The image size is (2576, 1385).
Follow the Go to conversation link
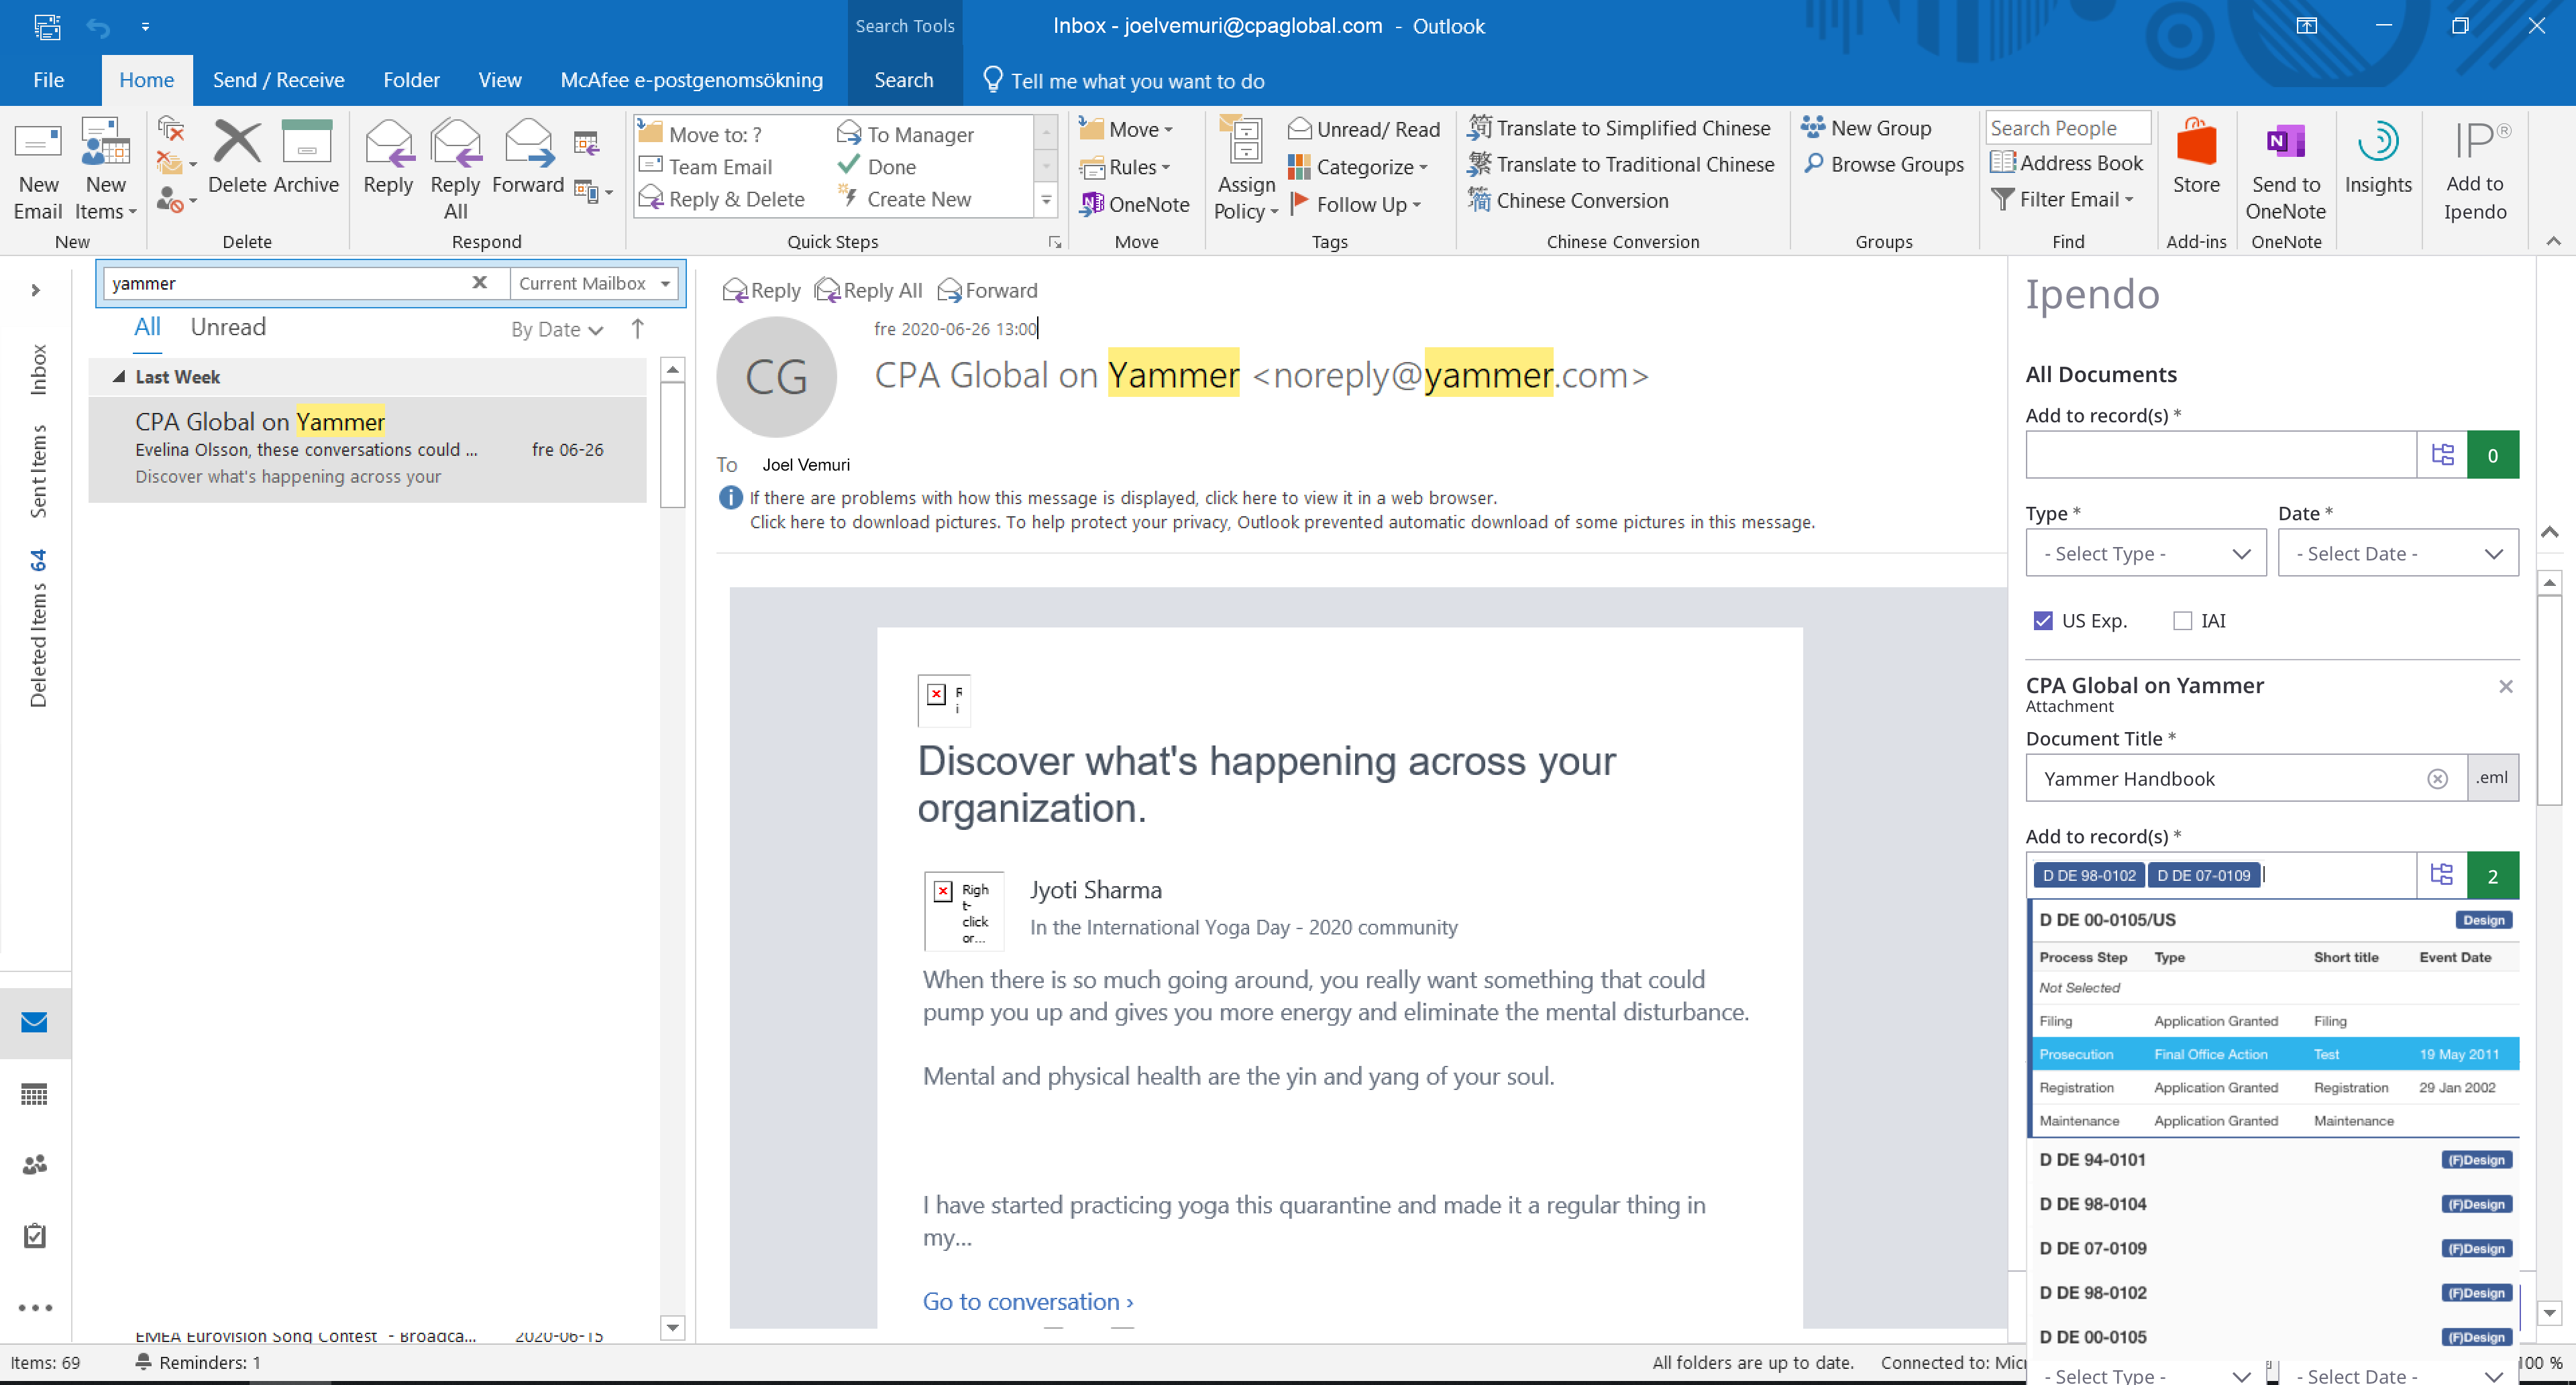click(x=1027, y=1300)
